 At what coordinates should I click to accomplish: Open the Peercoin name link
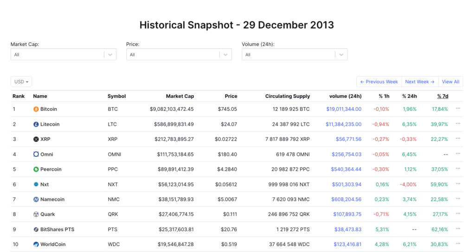point(51,169)
